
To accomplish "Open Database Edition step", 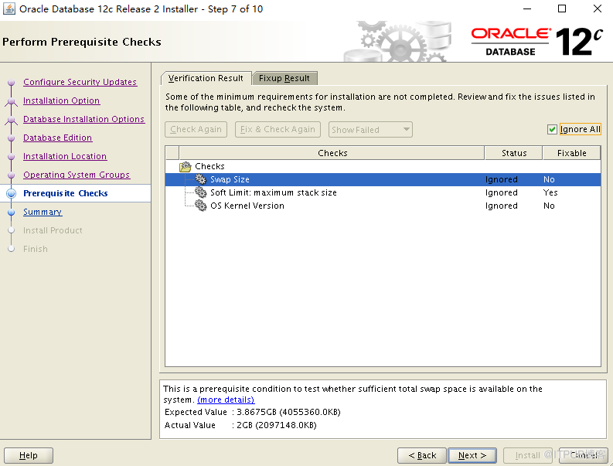I will pyautogui.click(x=58, y=138).
